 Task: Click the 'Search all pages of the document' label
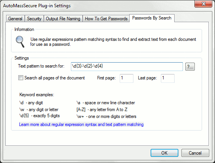(55, 78)
